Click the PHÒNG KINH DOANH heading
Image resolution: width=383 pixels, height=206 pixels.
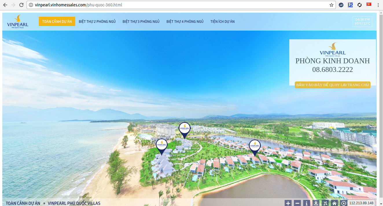(x=333, y=61)
